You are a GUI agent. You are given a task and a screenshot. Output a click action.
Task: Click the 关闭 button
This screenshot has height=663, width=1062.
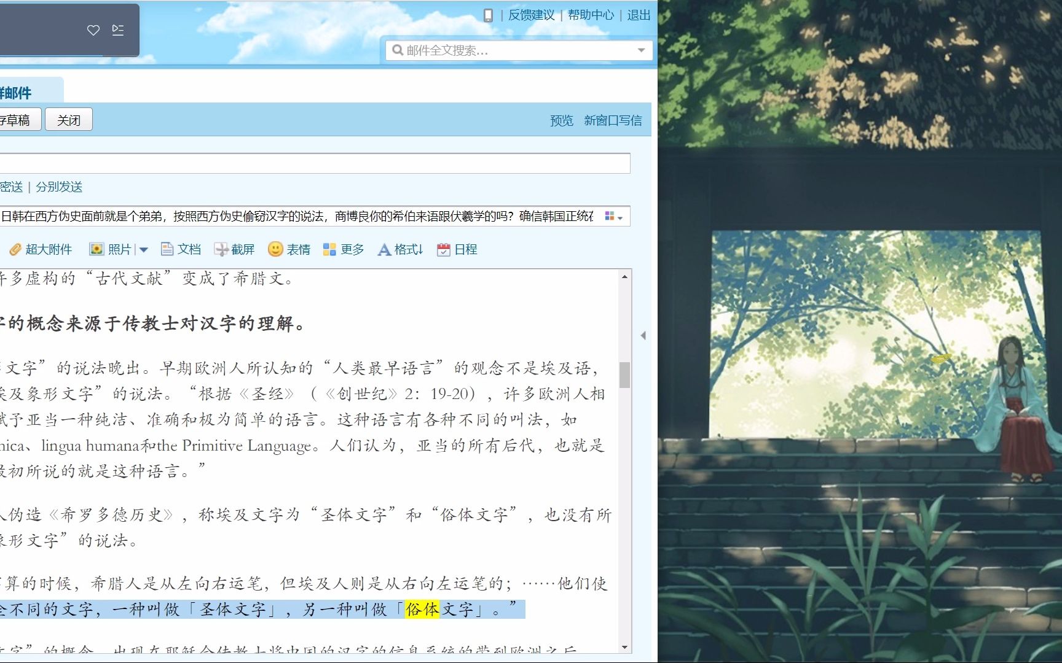click(x=69, y=120)
